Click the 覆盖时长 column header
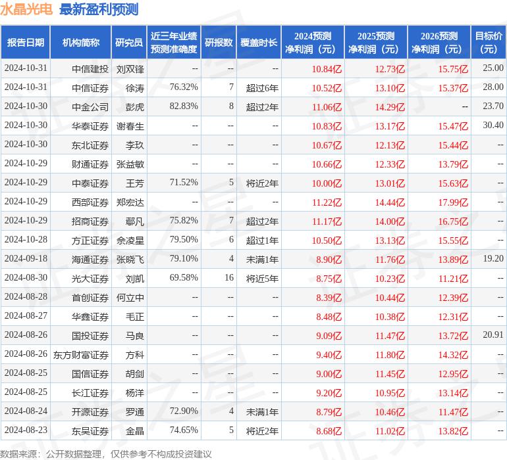 tap(259, 42)
